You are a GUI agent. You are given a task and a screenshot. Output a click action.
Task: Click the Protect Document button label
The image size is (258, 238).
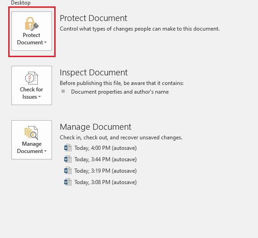coord(30,39)
